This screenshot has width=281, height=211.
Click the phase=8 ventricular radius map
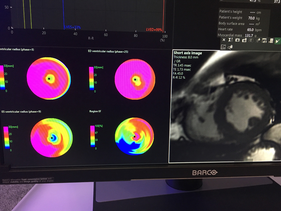(49, 78)
